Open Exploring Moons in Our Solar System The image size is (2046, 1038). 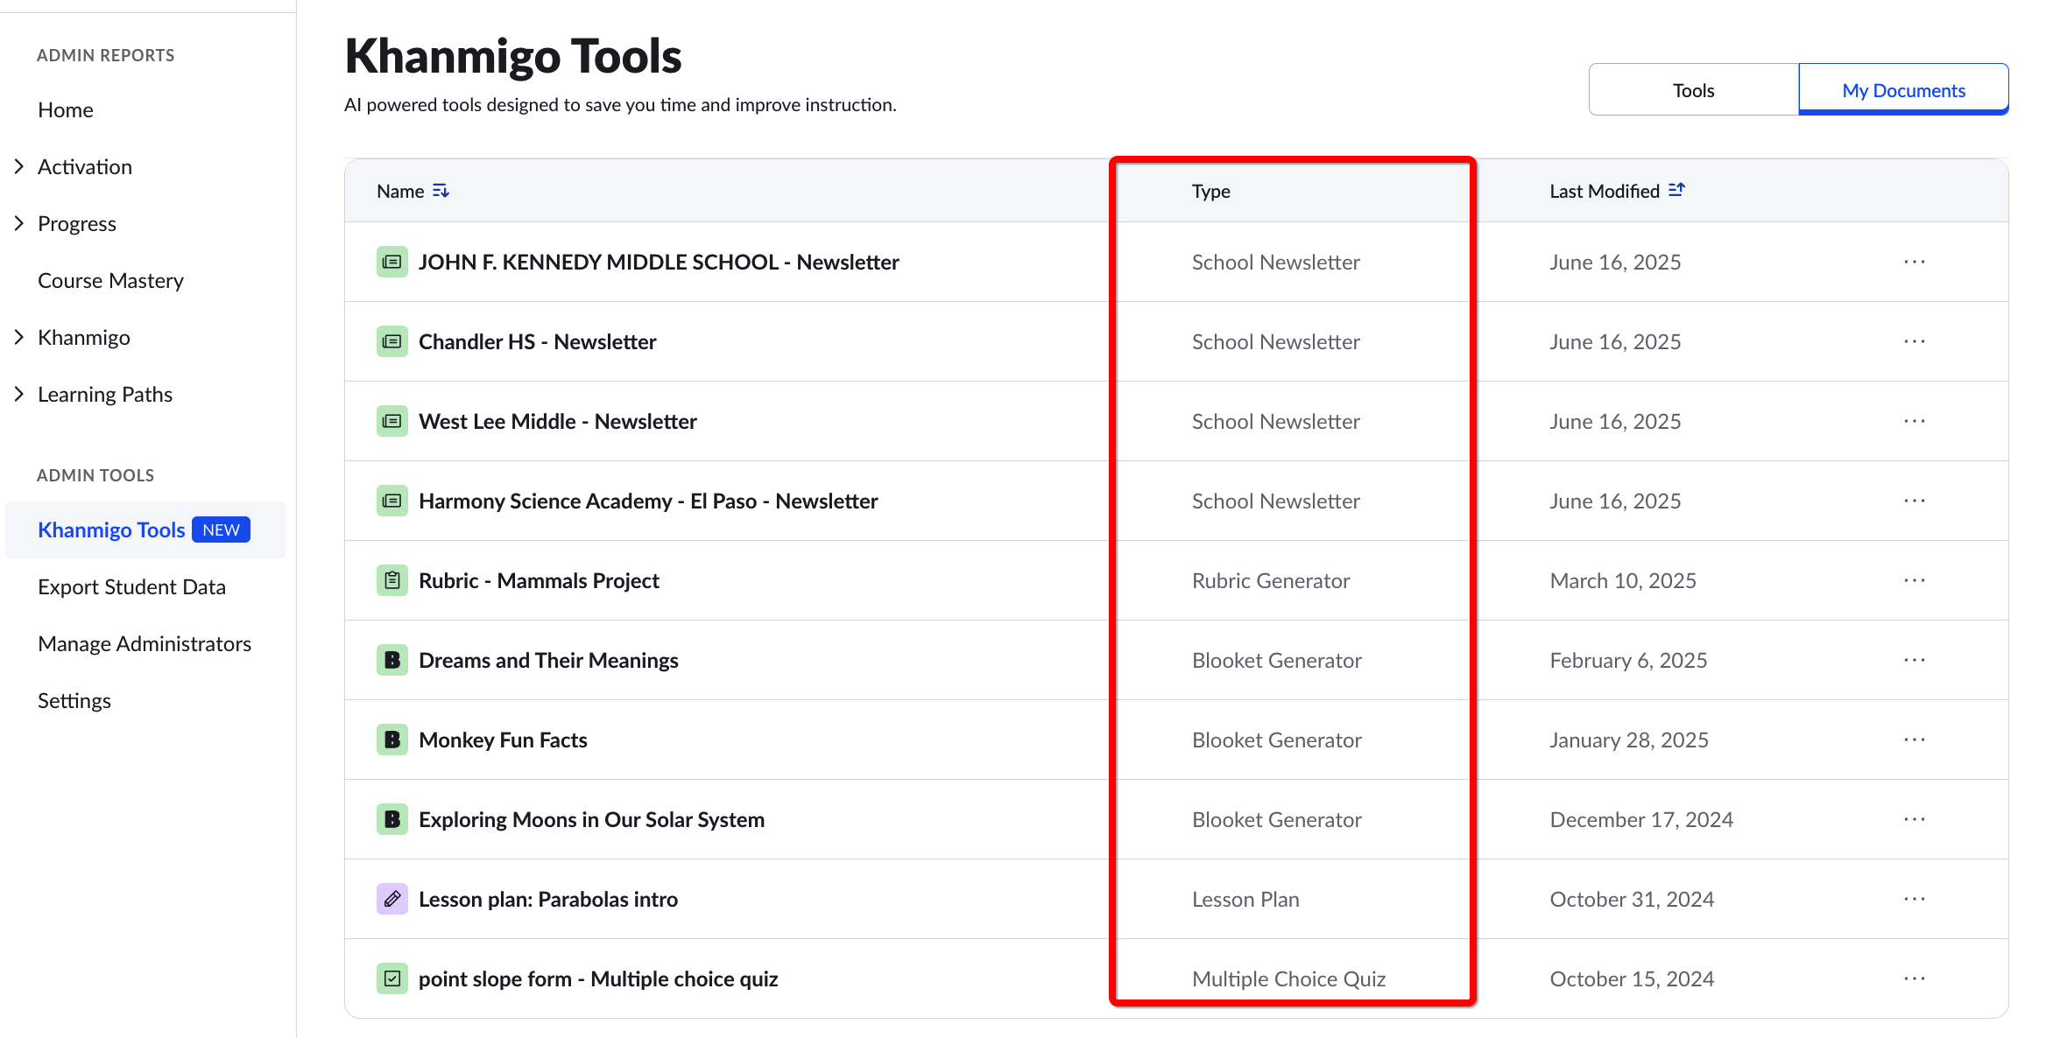591,819
